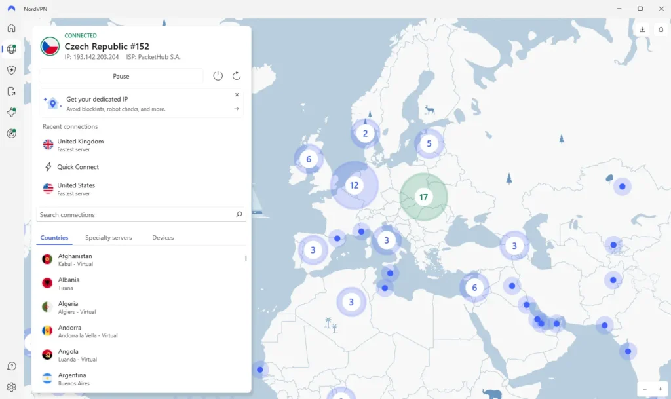Switch to the Devices tab
The height and width of the screenshot is (399, 671).
pos(163,238)
